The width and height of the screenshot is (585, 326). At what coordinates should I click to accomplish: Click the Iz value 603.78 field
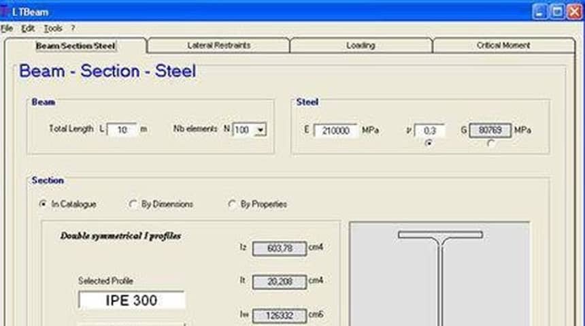tap(280, 248)
